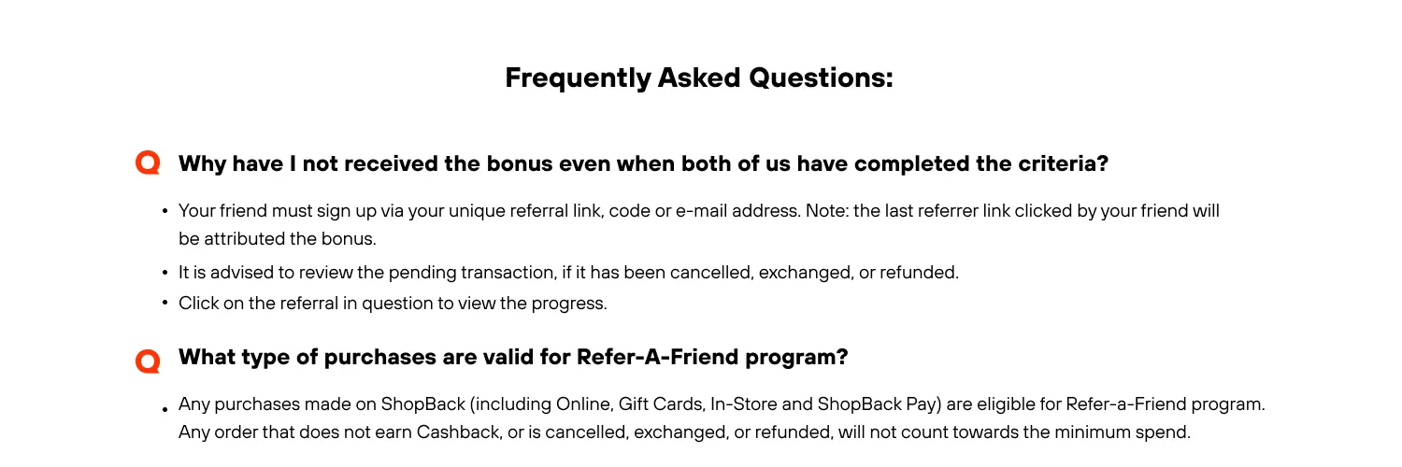The height and width of the screenshot is (467, 1402).
Task: Expand the "What type of purchases are valid" question
Action: click(513, 358)
